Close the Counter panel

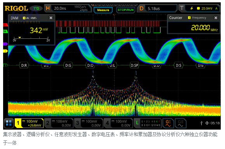(x=216, y=18)
